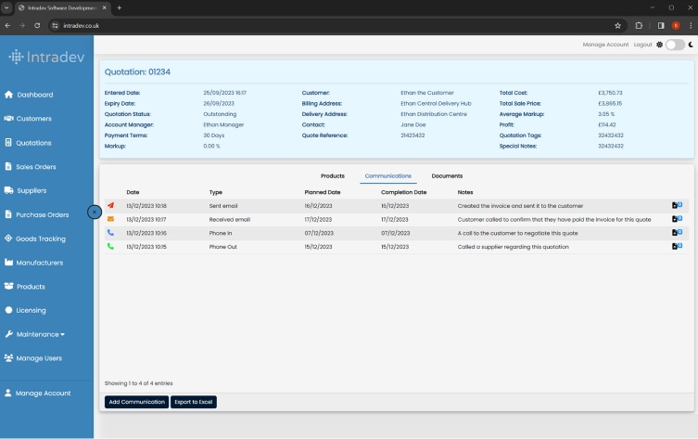This screenshot has width=698, height=439.
Task: Open the browser tab list dropdown
Action: pyautogui.click(x=7, y=7)
